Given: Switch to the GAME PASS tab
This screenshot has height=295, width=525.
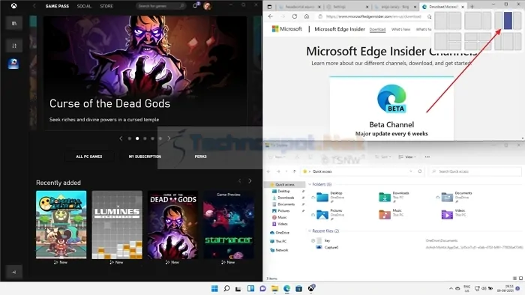Looking at the screenshot, I should 57,6.
